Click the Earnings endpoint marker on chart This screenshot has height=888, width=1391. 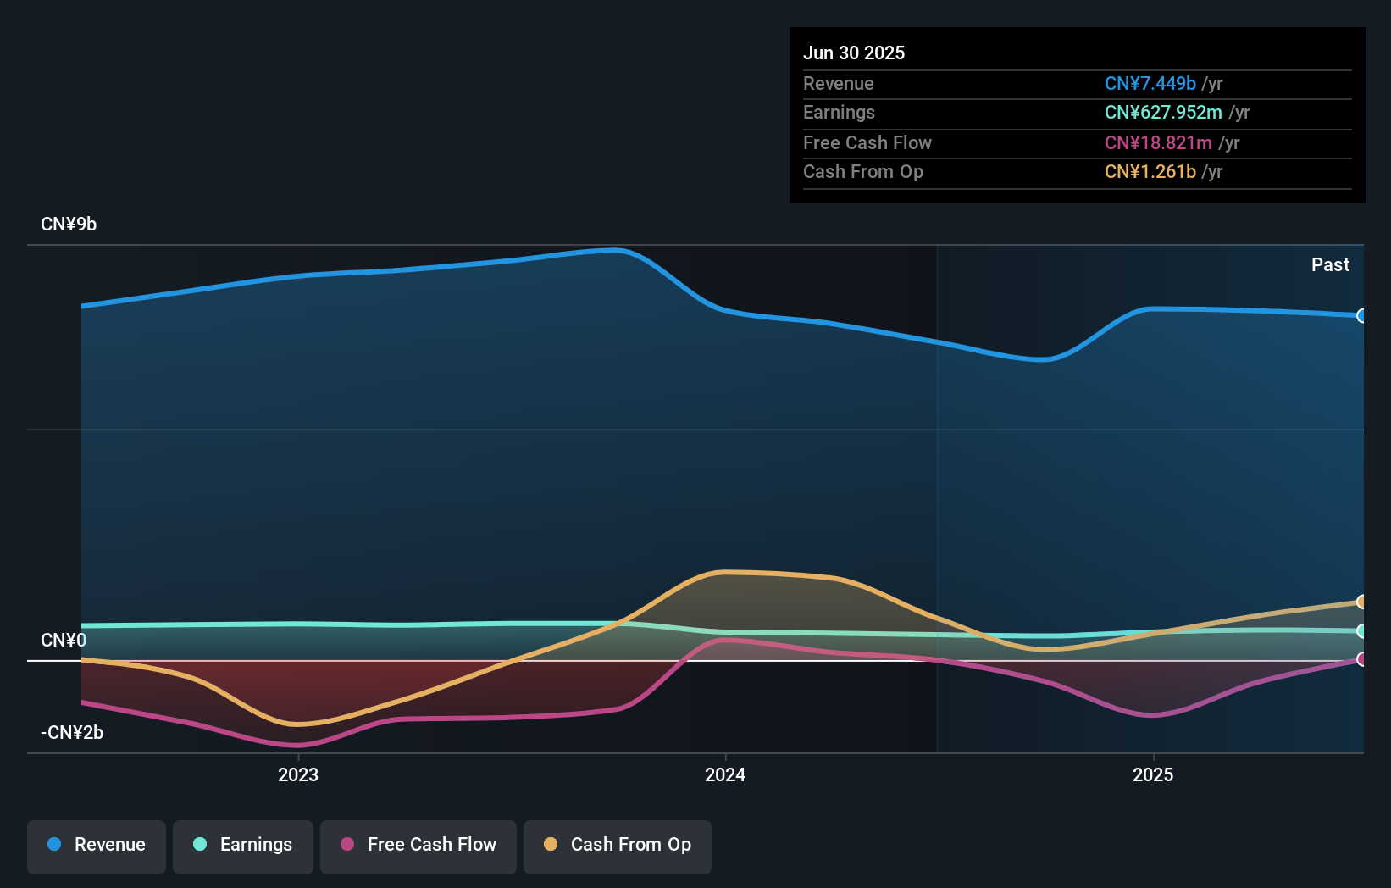coord(1361,631)
